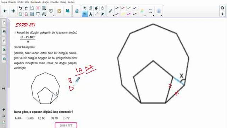Click the open file icon
This screenshot has height=128, width=227.
26,14
